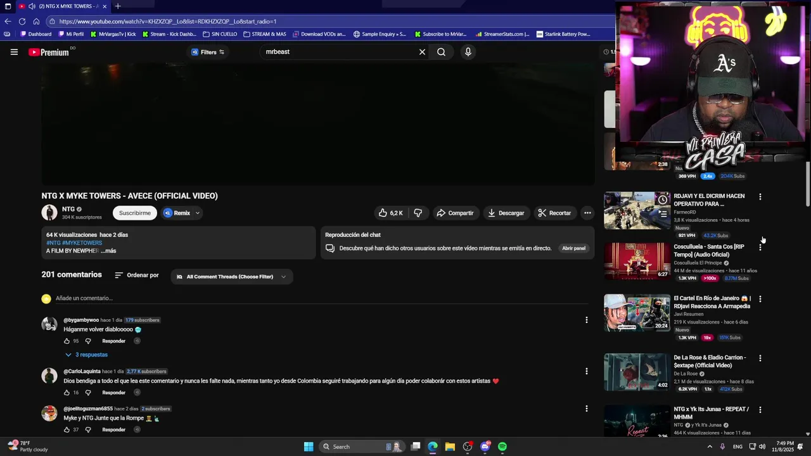Reload the page in the browser
811x456 pixels.
[22, 21]
